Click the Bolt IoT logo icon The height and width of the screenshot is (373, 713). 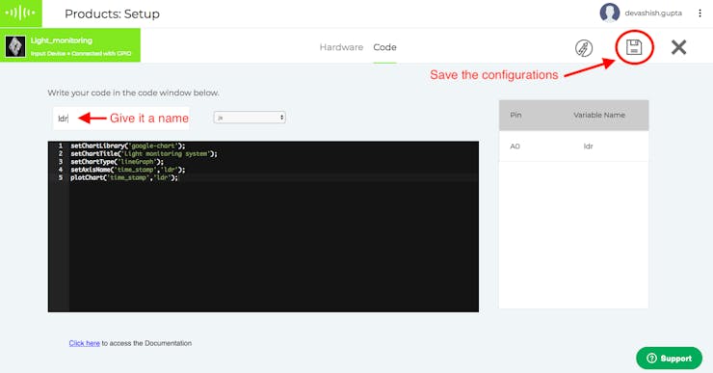point(20,13)
